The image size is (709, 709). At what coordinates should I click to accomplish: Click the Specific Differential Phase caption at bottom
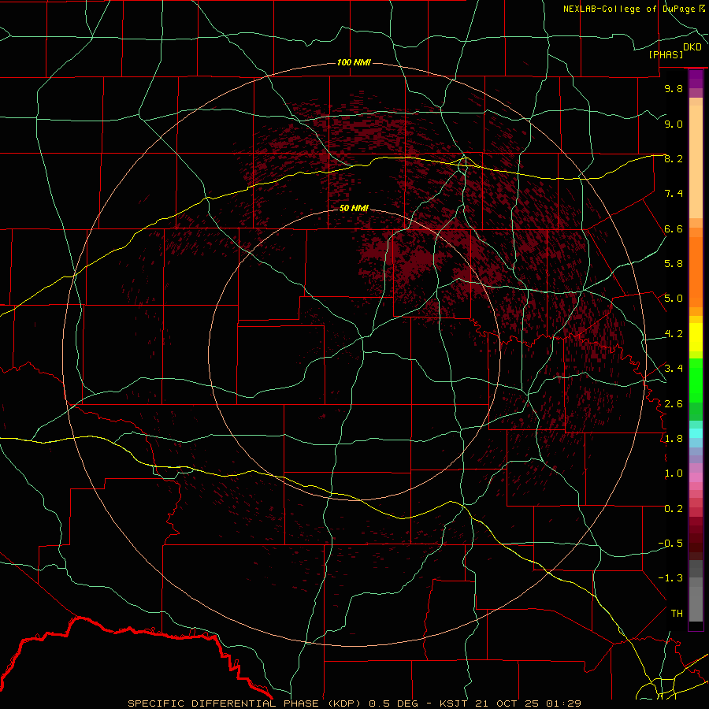354,703
